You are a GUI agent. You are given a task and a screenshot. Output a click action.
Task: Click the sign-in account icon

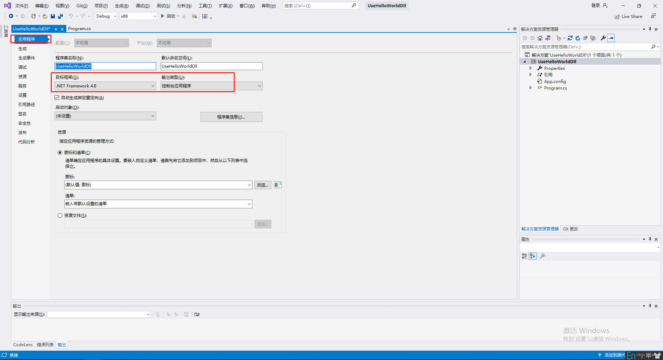[605, 6]
